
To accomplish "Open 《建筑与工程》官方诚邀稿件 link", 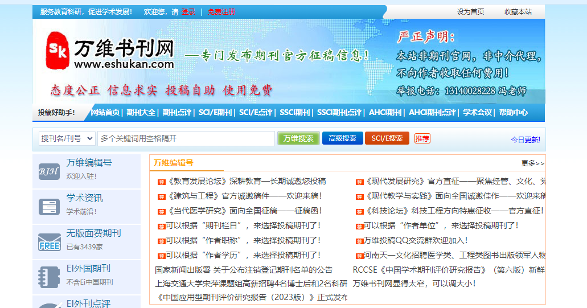I will pos(244,196).
